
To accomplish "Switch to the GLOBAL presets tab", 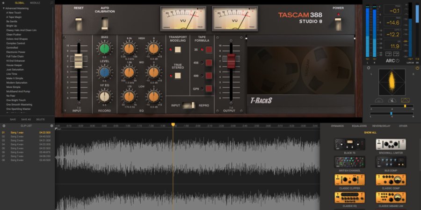I will pyautogui.click(x=20, y=3).
